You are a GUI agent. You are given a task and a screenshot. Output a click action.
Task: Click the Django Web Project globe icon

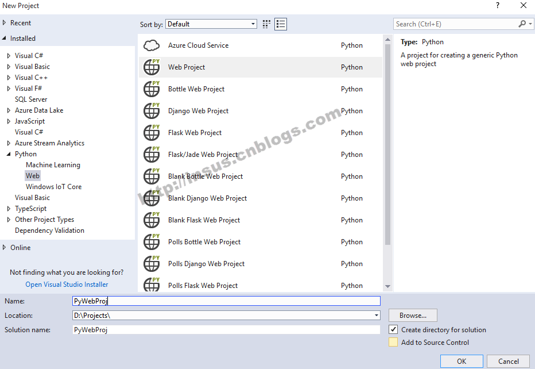(152, 111)
